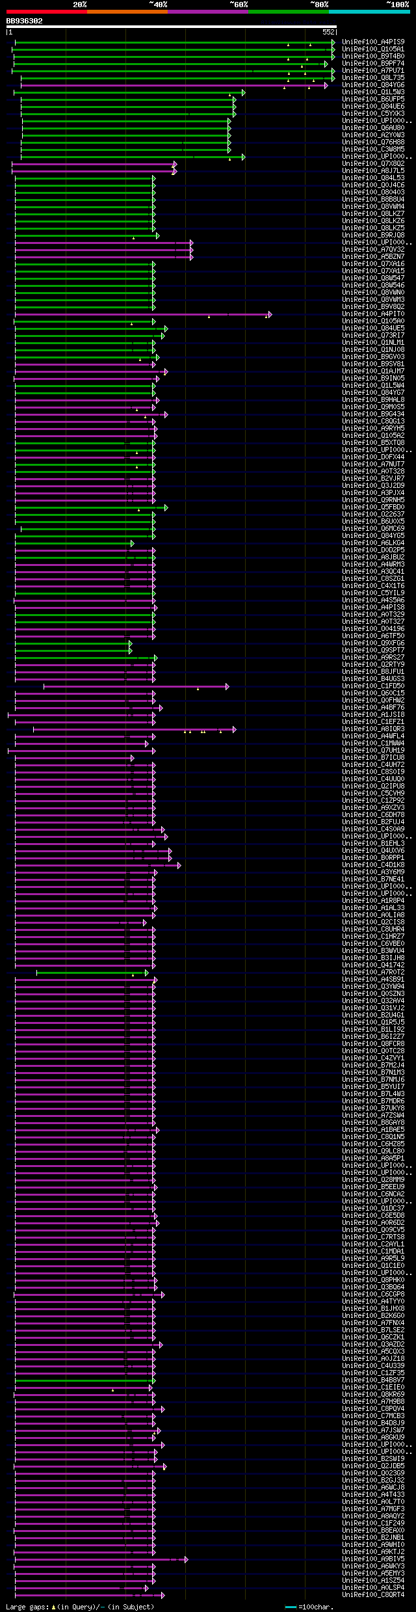Viewport: 416px width, 1612px height.
Task: Select the UniRef100_O80403 label
Action: coord(373,193)
